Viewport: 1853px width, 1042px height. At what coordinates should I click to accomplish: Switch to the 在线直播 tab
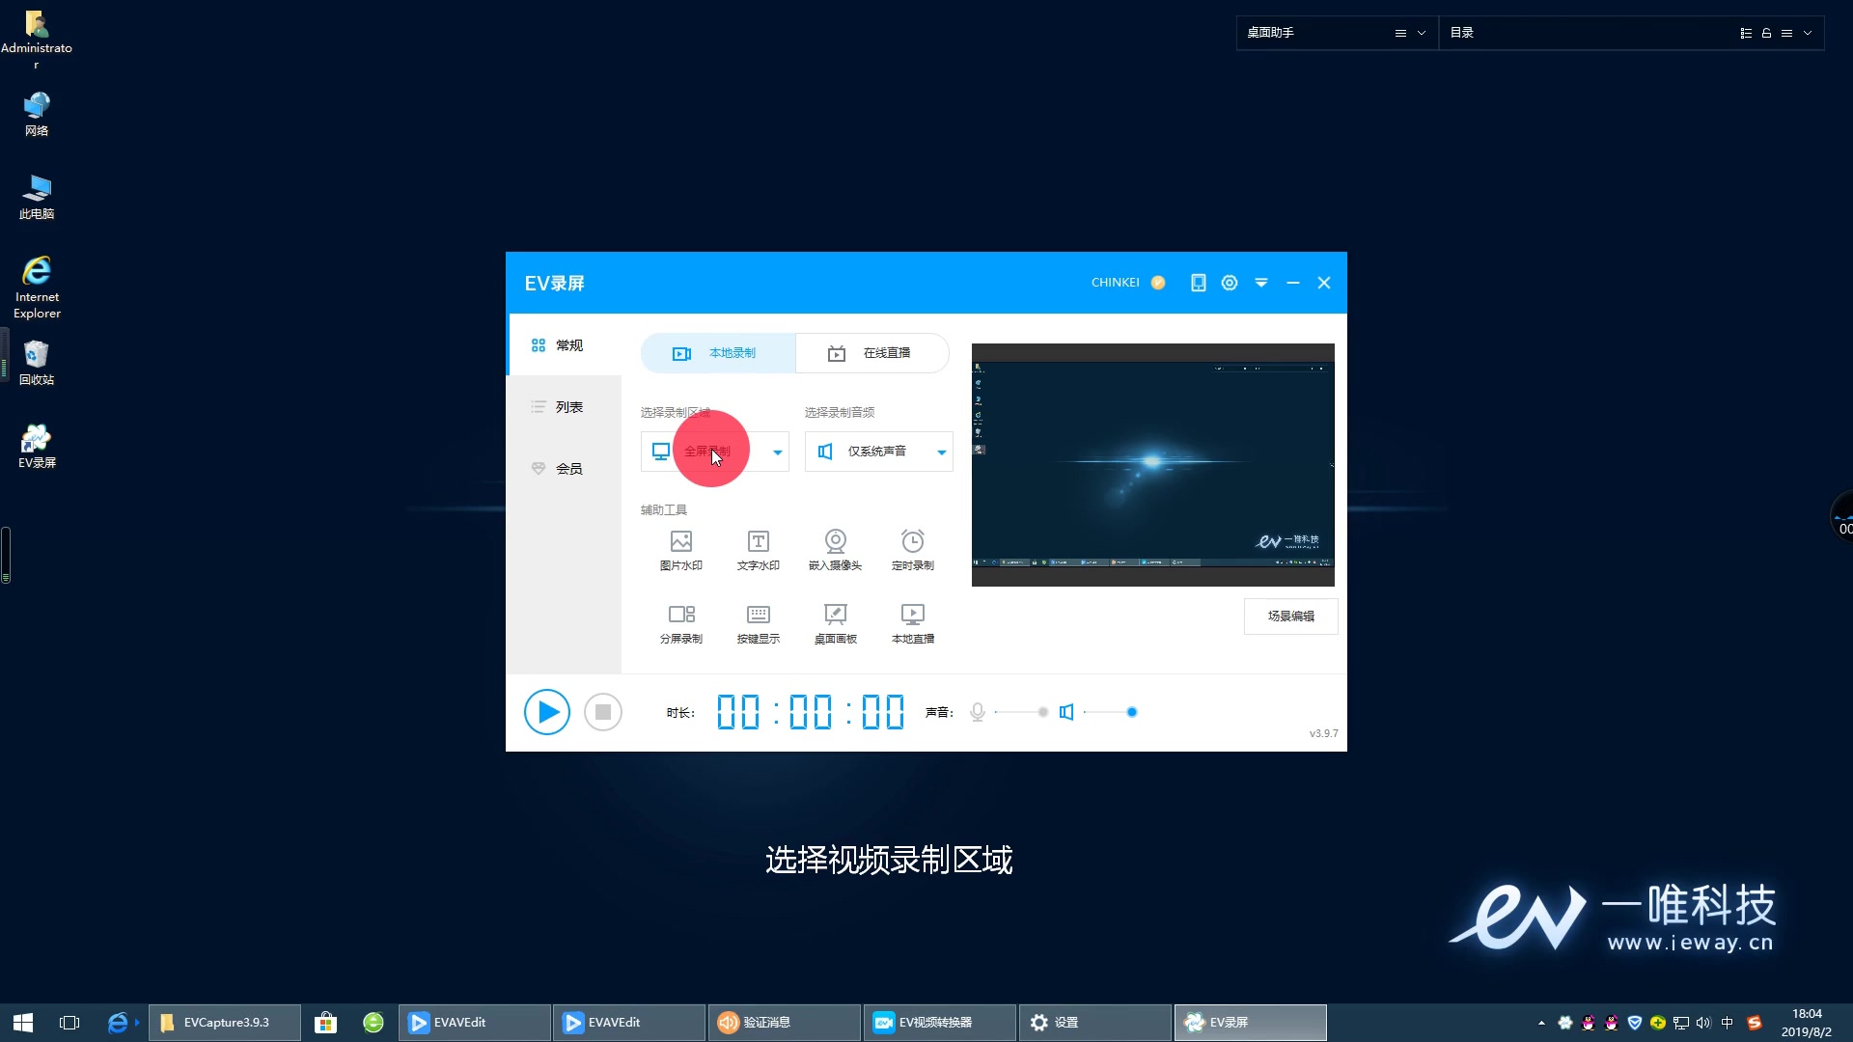click(x=872, y=353)
